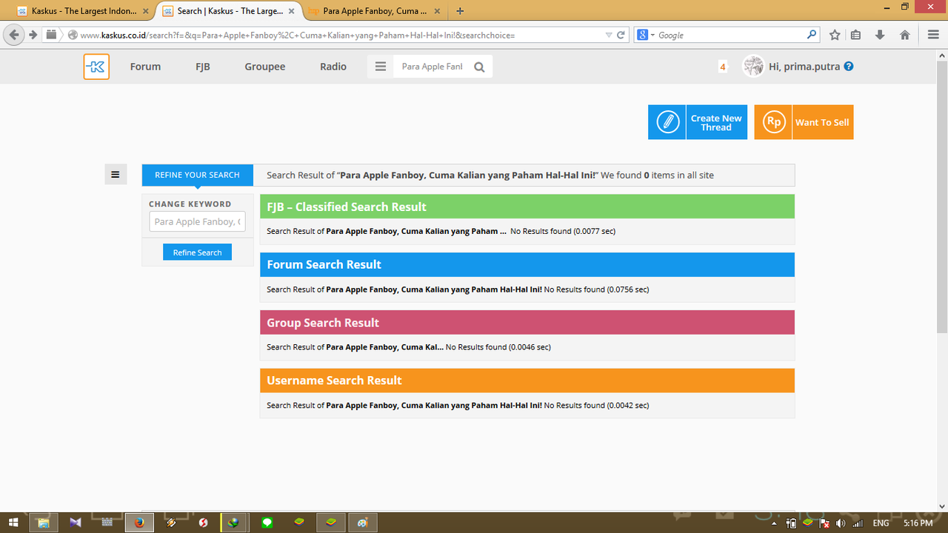Reload the page with refresh icon
The height and width of the screenshot is (533, 948).
pos(621,35)
